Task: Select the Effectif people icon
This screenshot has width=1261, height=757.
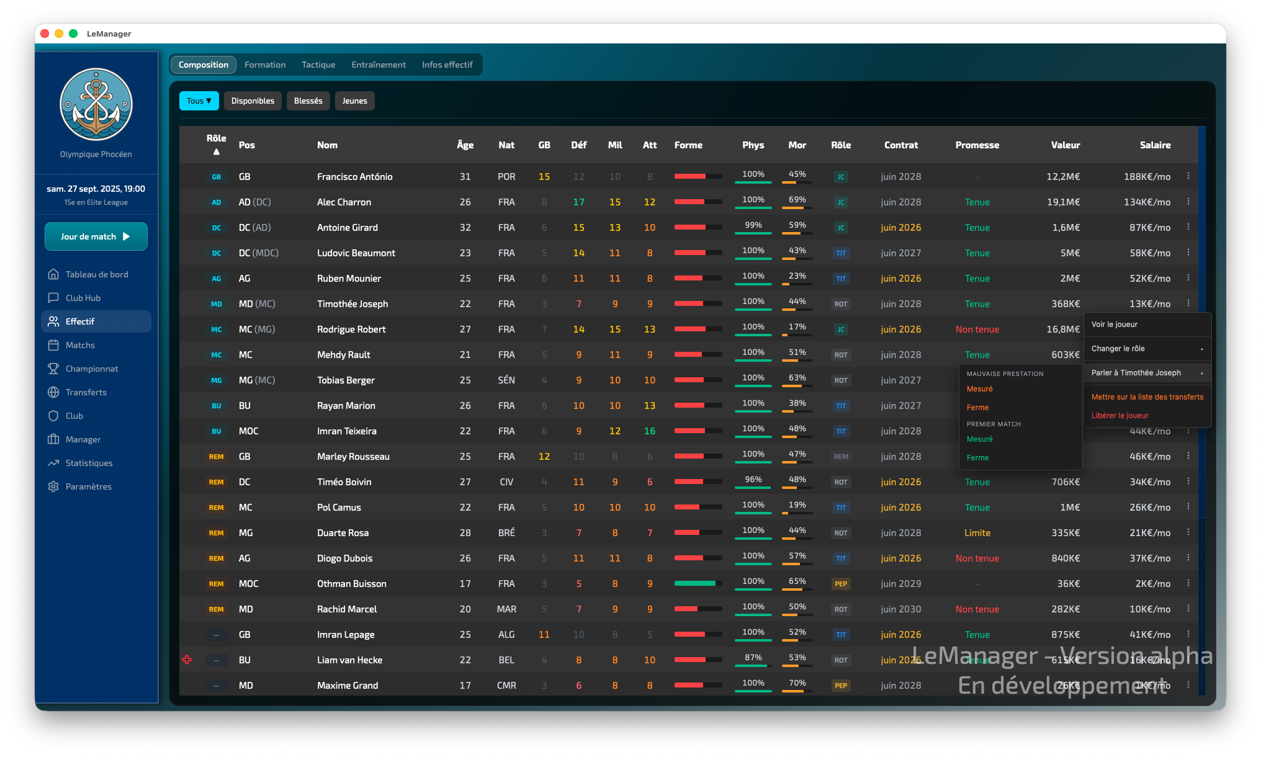Action: (x=53, y=321)
